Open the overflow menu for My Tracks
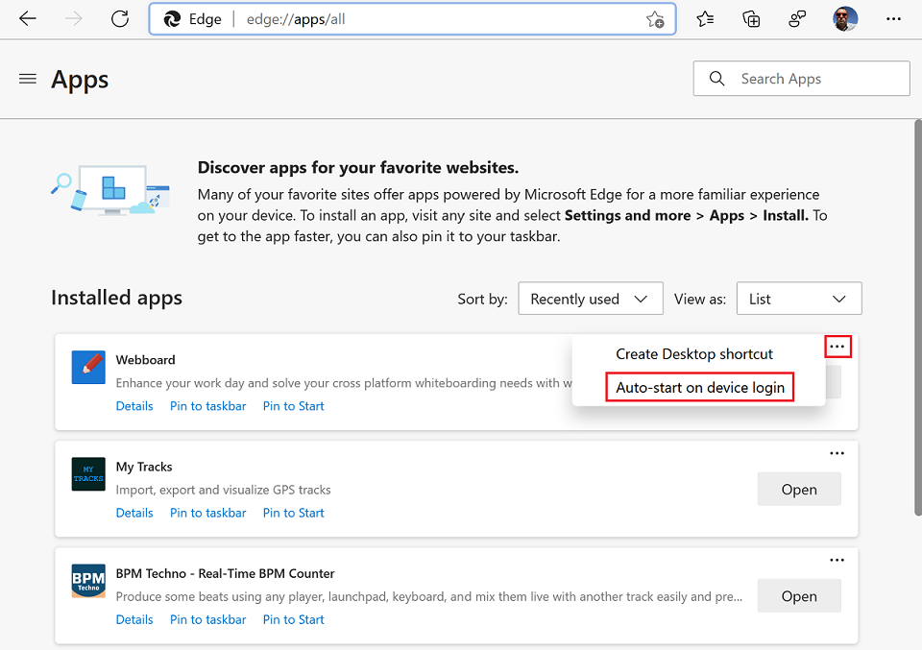 point(837,452)
